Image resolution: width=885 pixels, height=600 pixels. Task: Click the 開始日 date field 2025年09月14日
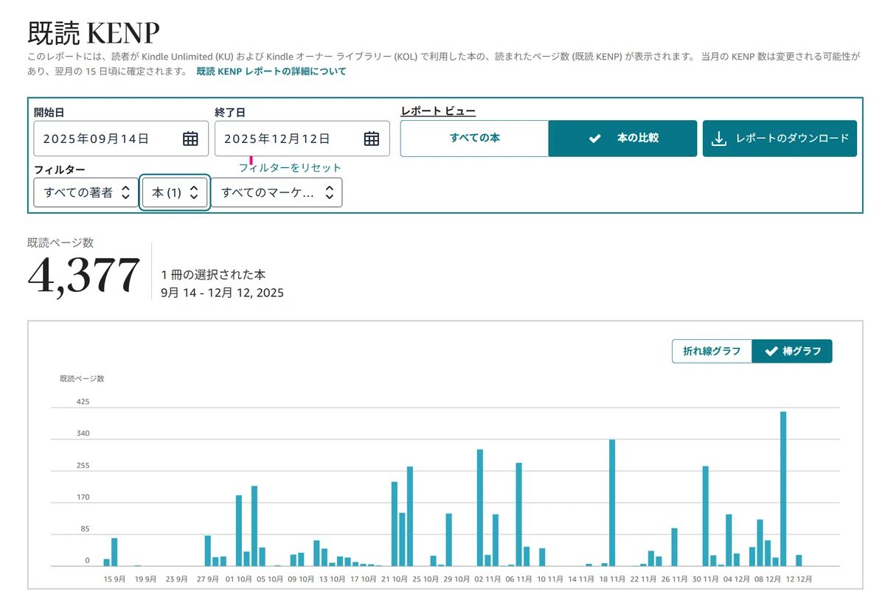click(121, 139)
